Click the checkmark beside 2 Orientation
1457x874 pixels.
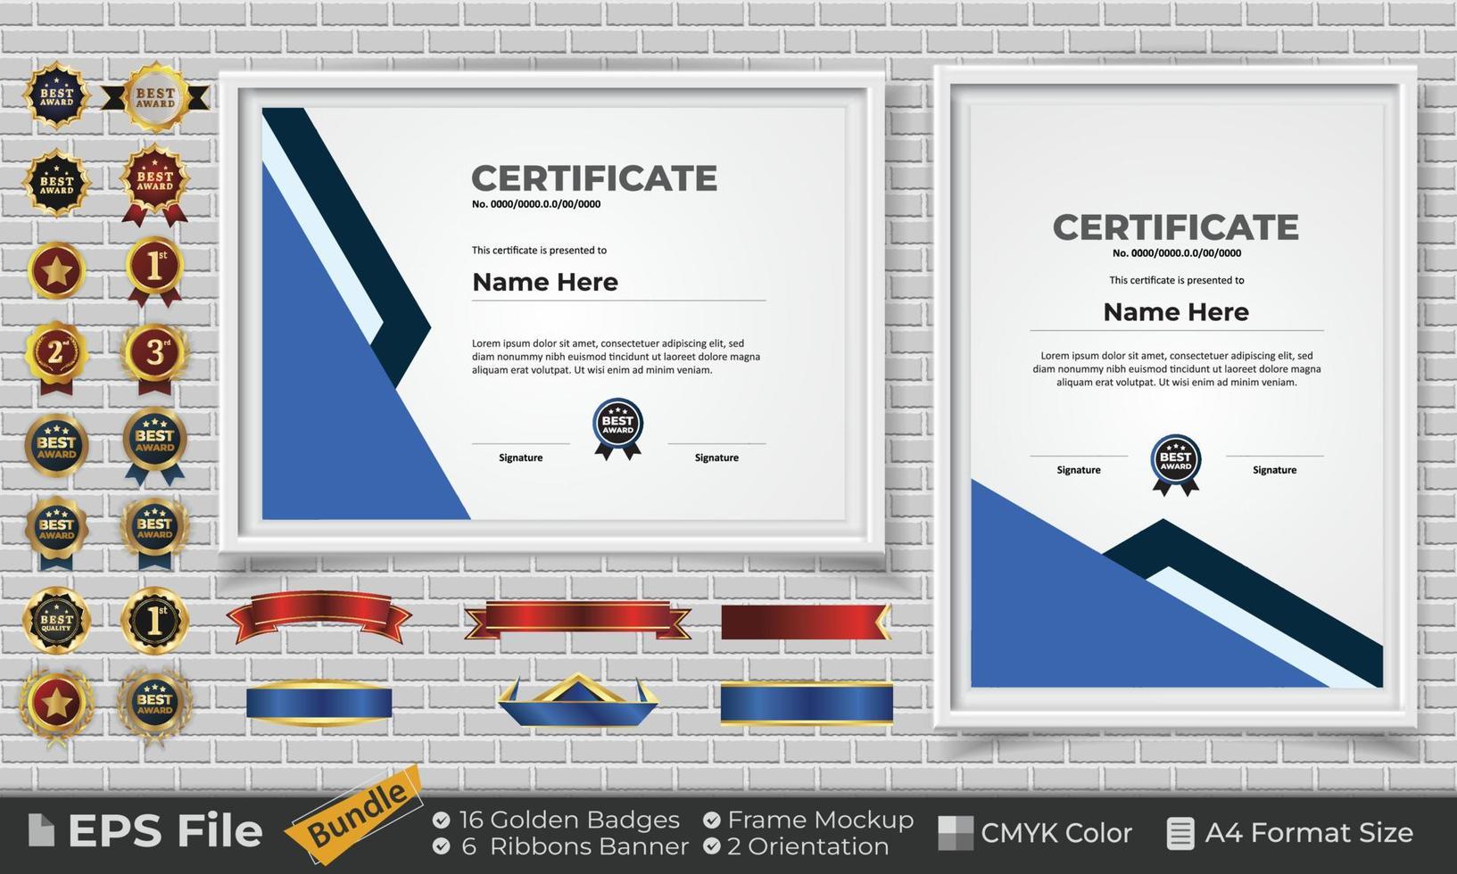[711, 845]
